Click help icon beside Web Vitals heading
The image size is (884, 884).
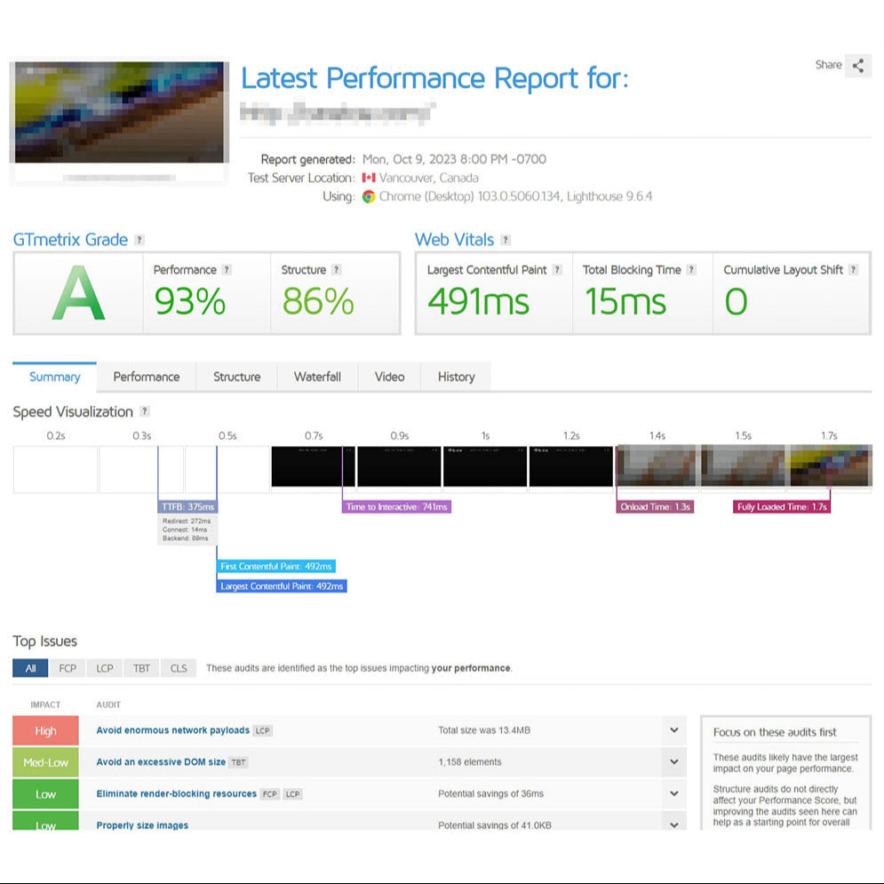pyautogui.click(x=506, y=240)
